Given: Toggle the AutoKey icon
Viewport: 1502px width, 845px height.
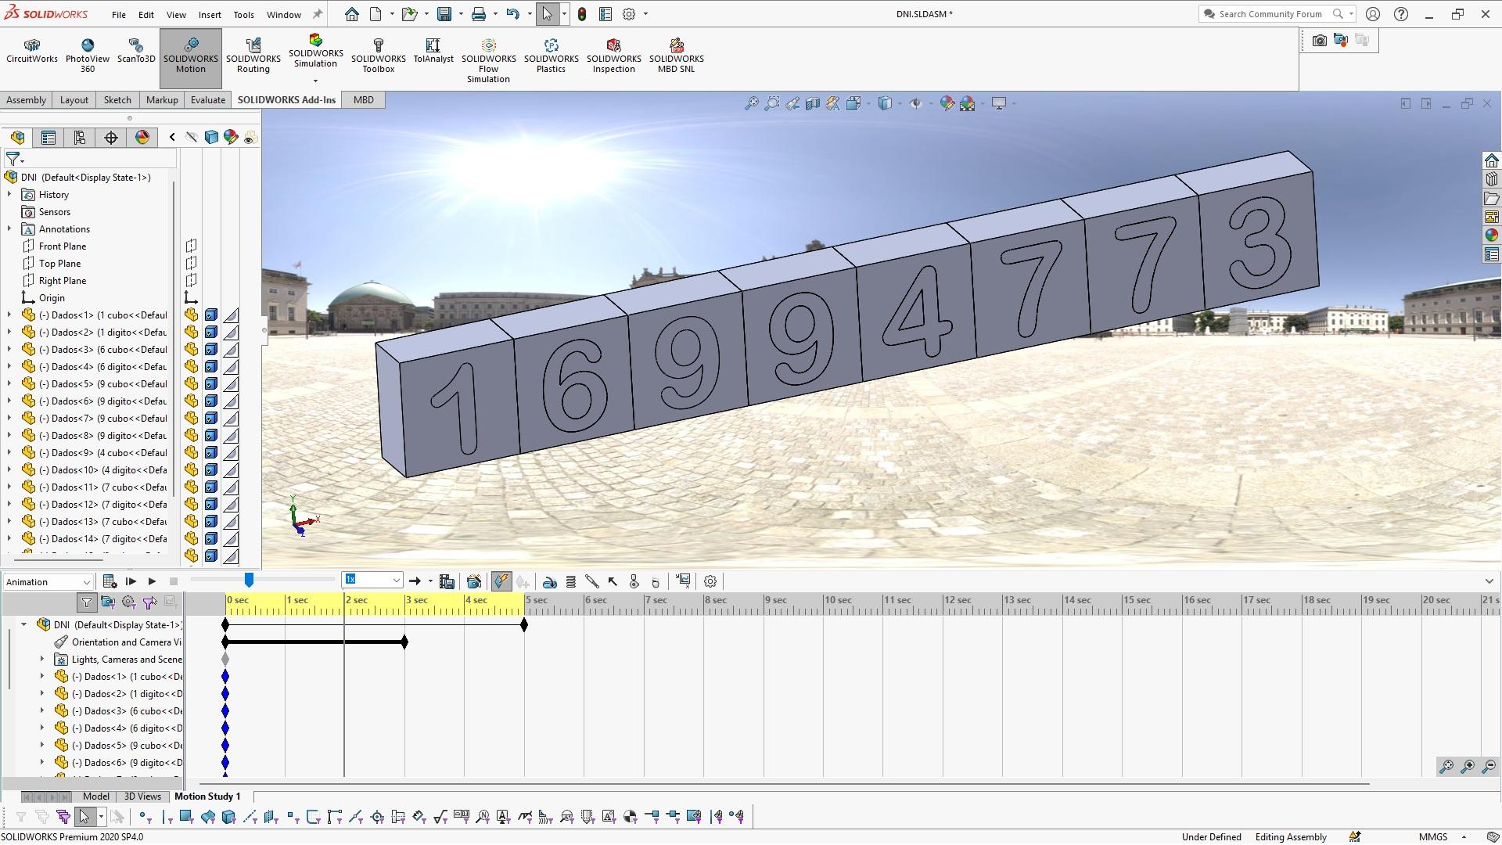Looking at the screenshot, I should click(x=501, y=581).
